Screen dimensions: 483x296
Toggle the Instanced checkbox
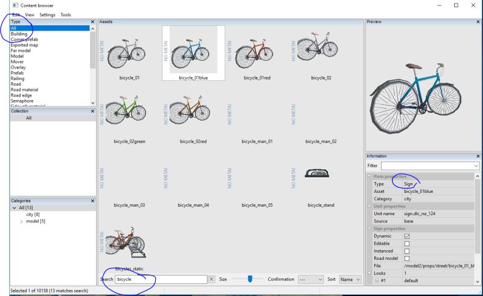(x=407, y=251)
